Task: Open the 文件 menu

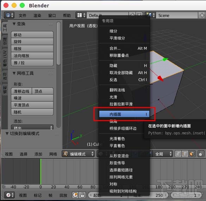Action: 23,16
